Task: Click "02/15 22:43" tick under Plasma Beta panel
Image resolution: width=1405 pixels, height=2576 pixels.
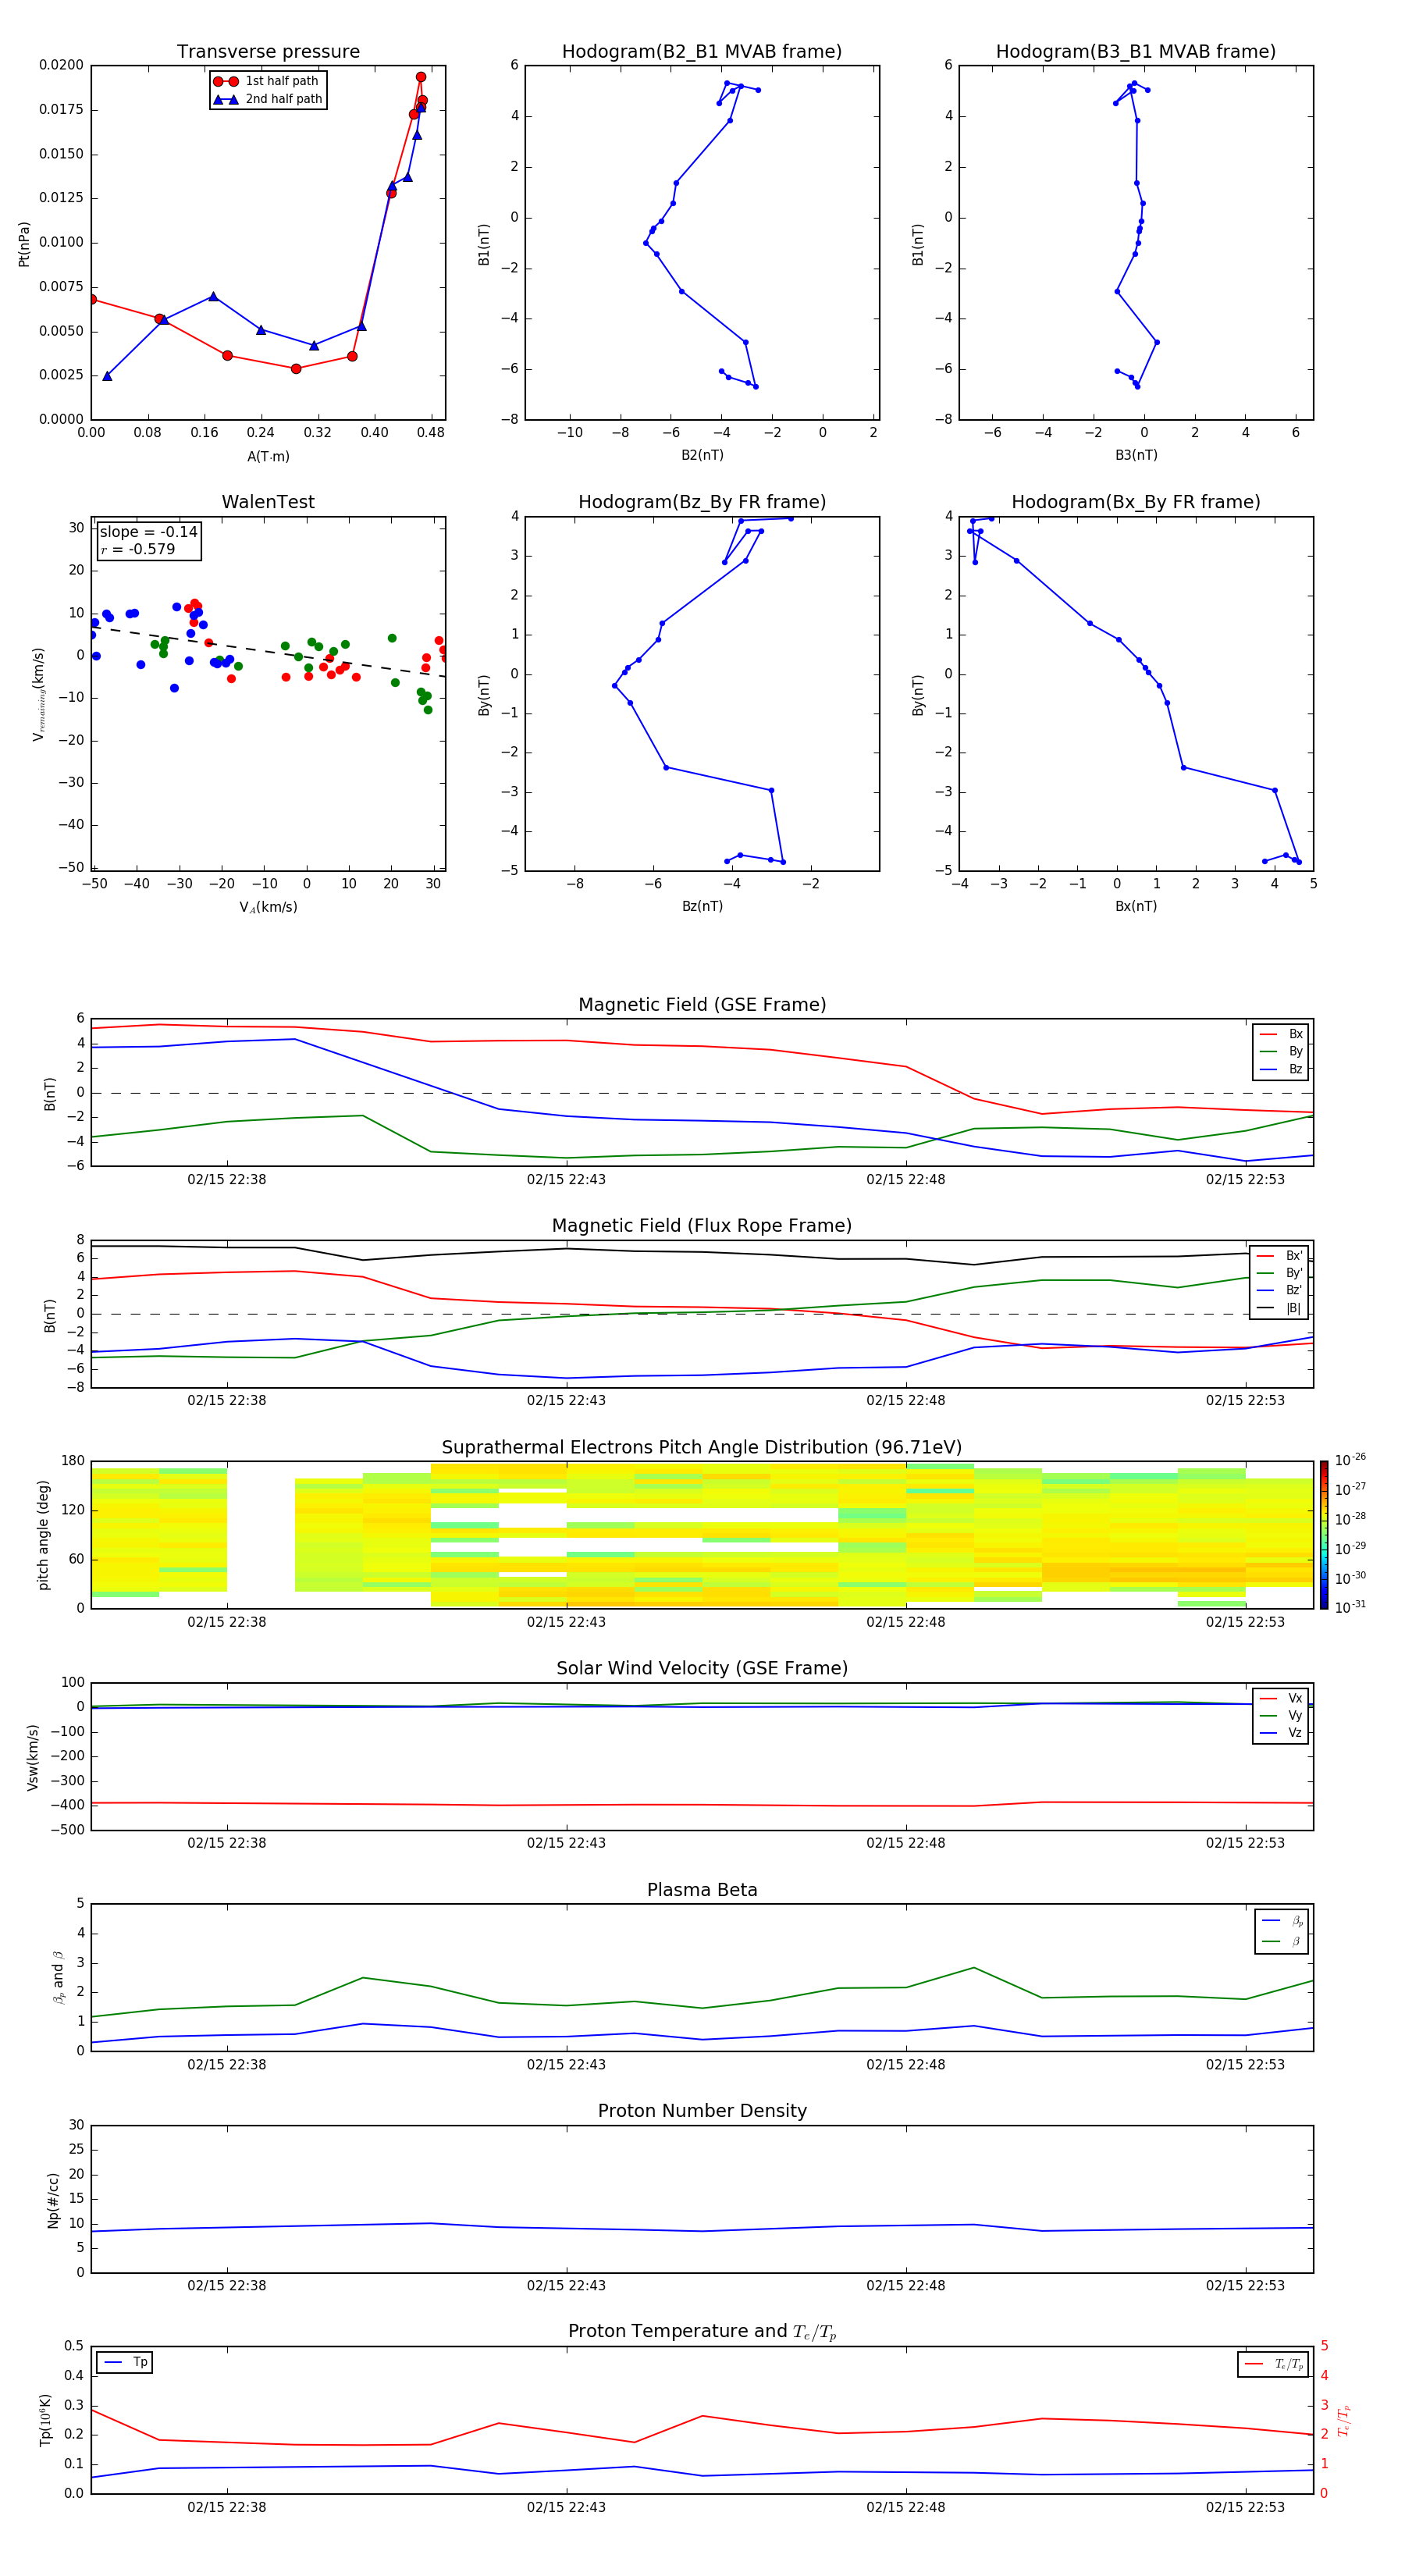Action: 566,2064
